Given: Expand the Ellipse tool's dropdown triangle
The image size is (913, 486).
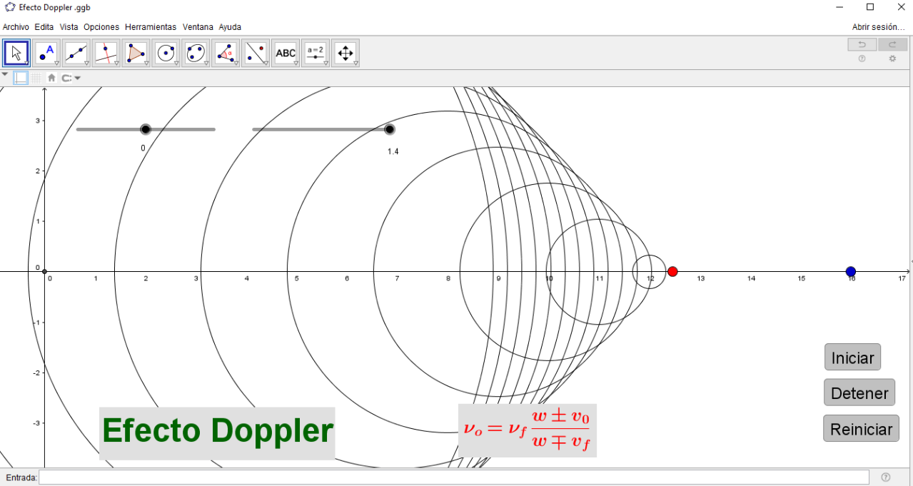Looking at the screenshot, I should 206,64.
